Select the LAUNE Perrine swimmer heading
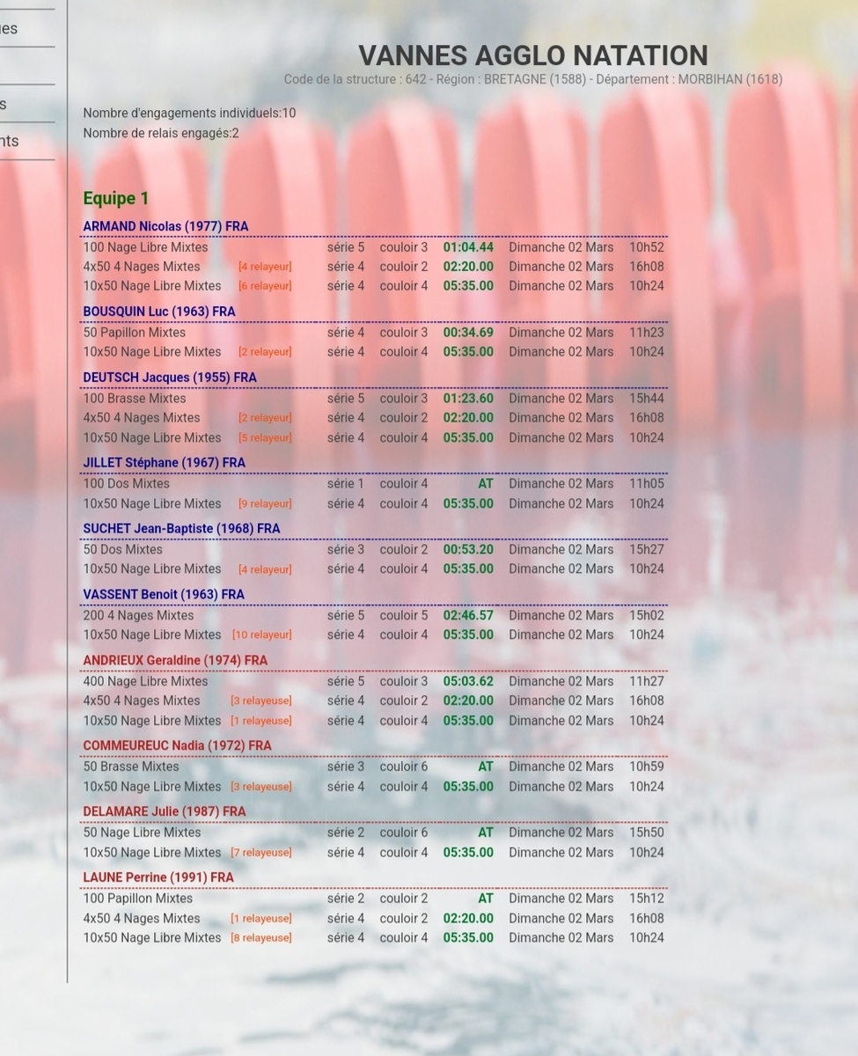The image size is (858, 1056). click(158, 877)
